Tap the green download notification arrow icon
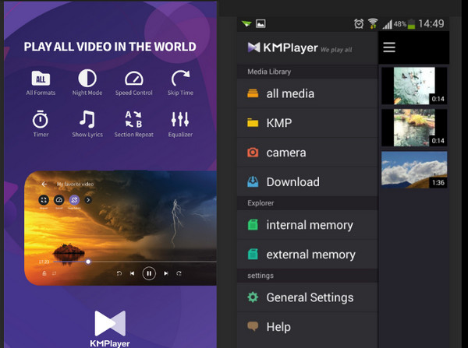This screenshot has width=468, height=348. [246, 23]
